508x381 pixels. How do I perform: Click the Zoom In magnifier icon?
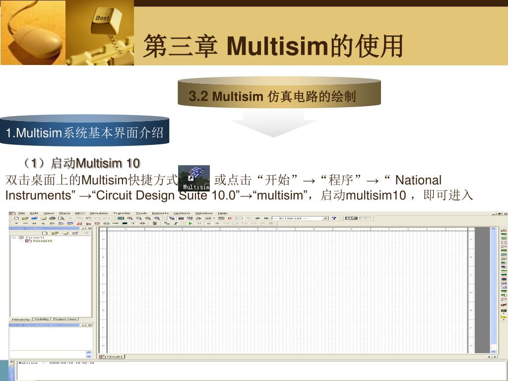129,218
